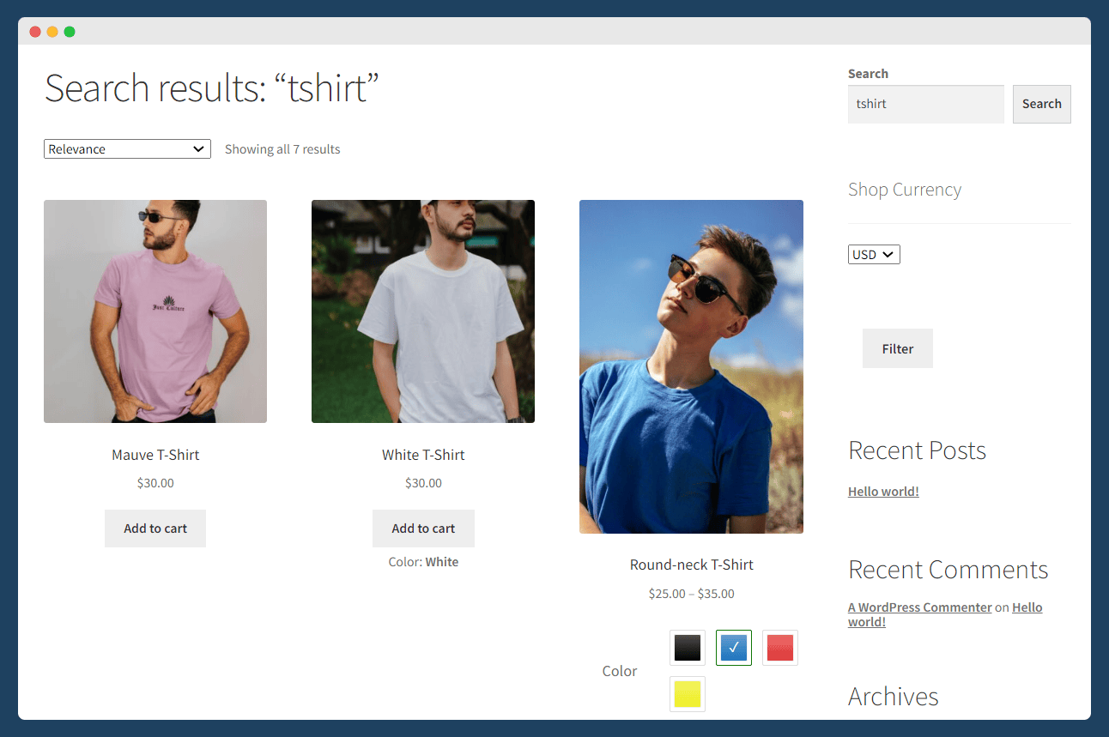Open the Round-neck T-Shirt product title
The height and width of the screenshot is (737, 1109).
click(691, 565)
